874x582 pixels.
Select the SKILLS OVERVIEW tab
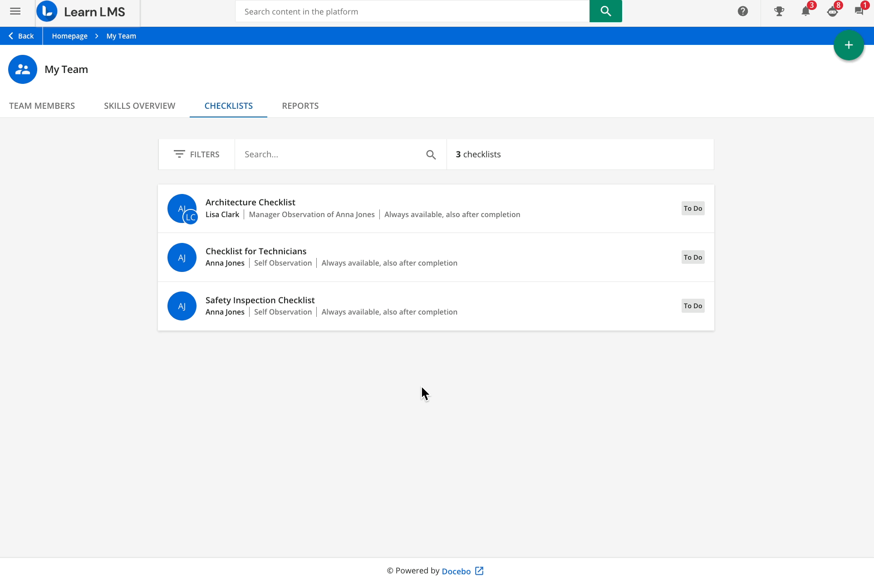point(140,105)
